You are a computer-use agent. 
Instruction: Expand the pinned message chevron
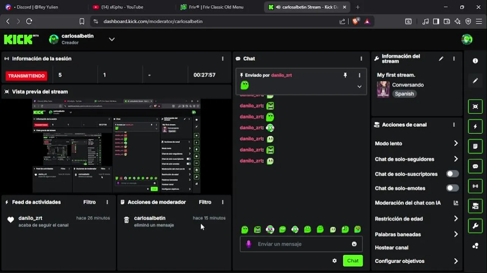[359, 86]
